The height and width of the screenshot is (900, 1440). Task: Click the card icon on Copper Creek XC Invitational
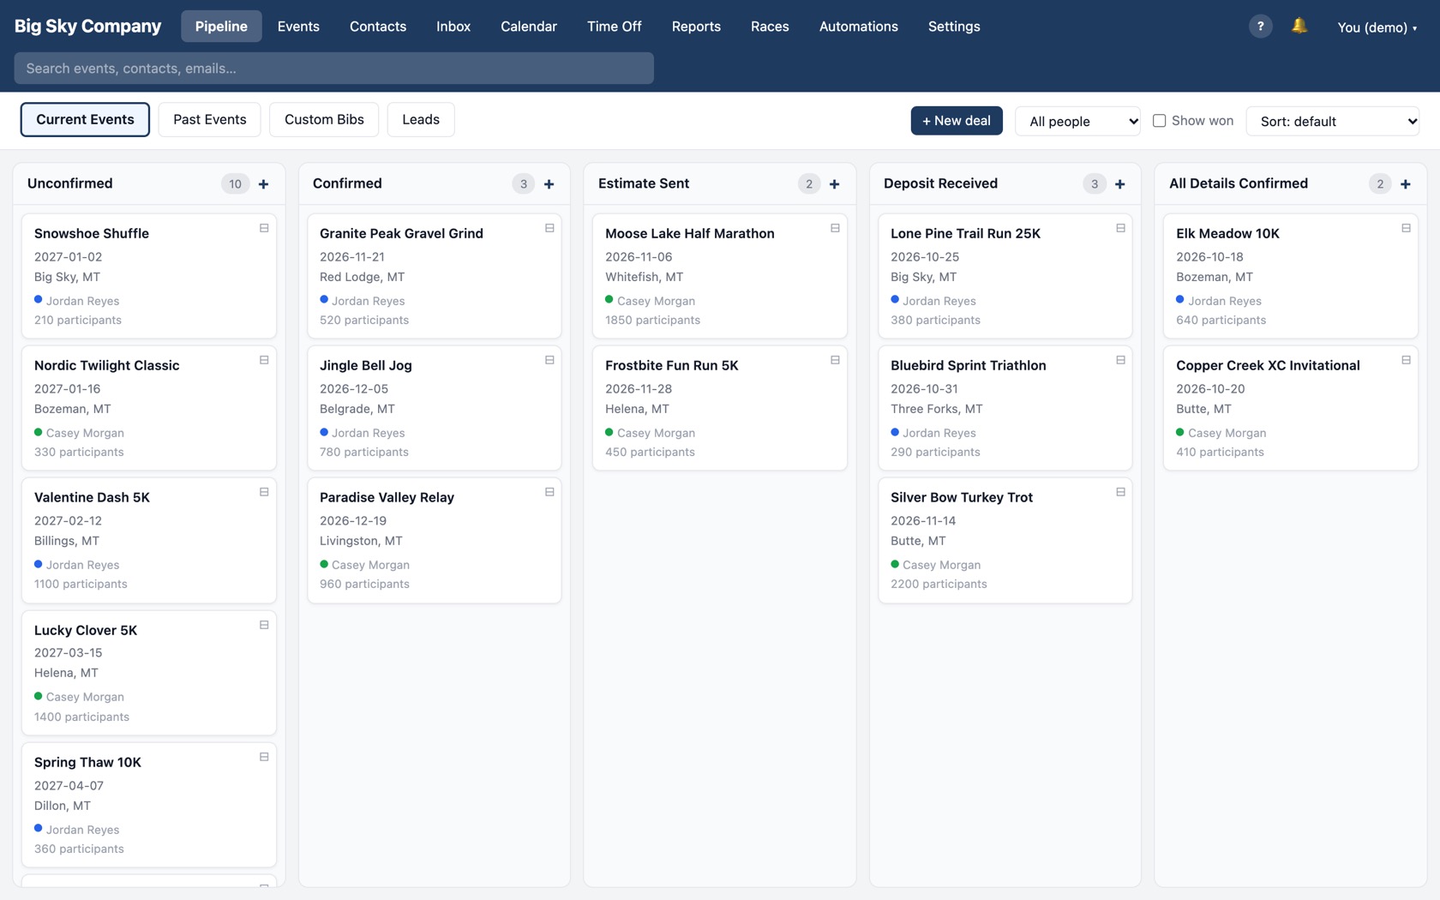[x=1406, y=360]
